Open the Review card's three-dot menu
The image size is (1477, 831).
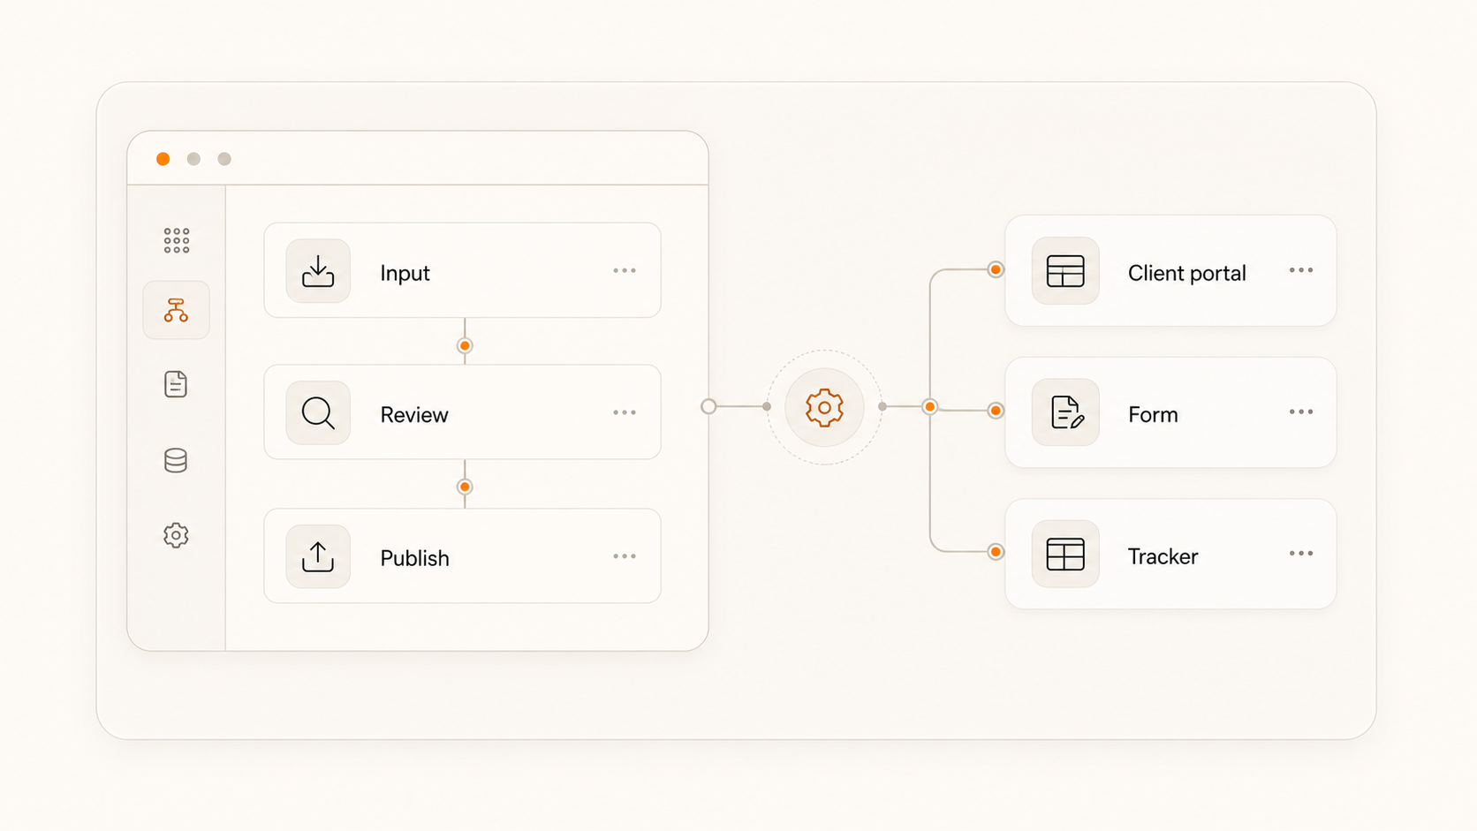625,412
